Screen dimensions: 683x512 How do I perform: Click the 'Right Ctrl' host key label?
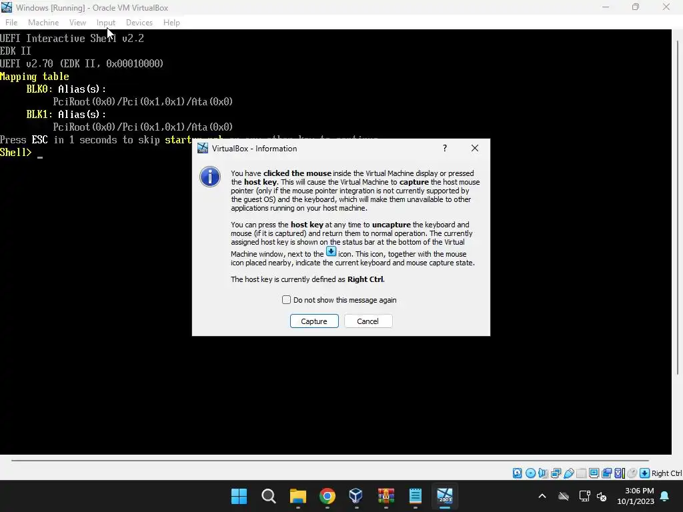pyautogui.click(x=666, y=473)
